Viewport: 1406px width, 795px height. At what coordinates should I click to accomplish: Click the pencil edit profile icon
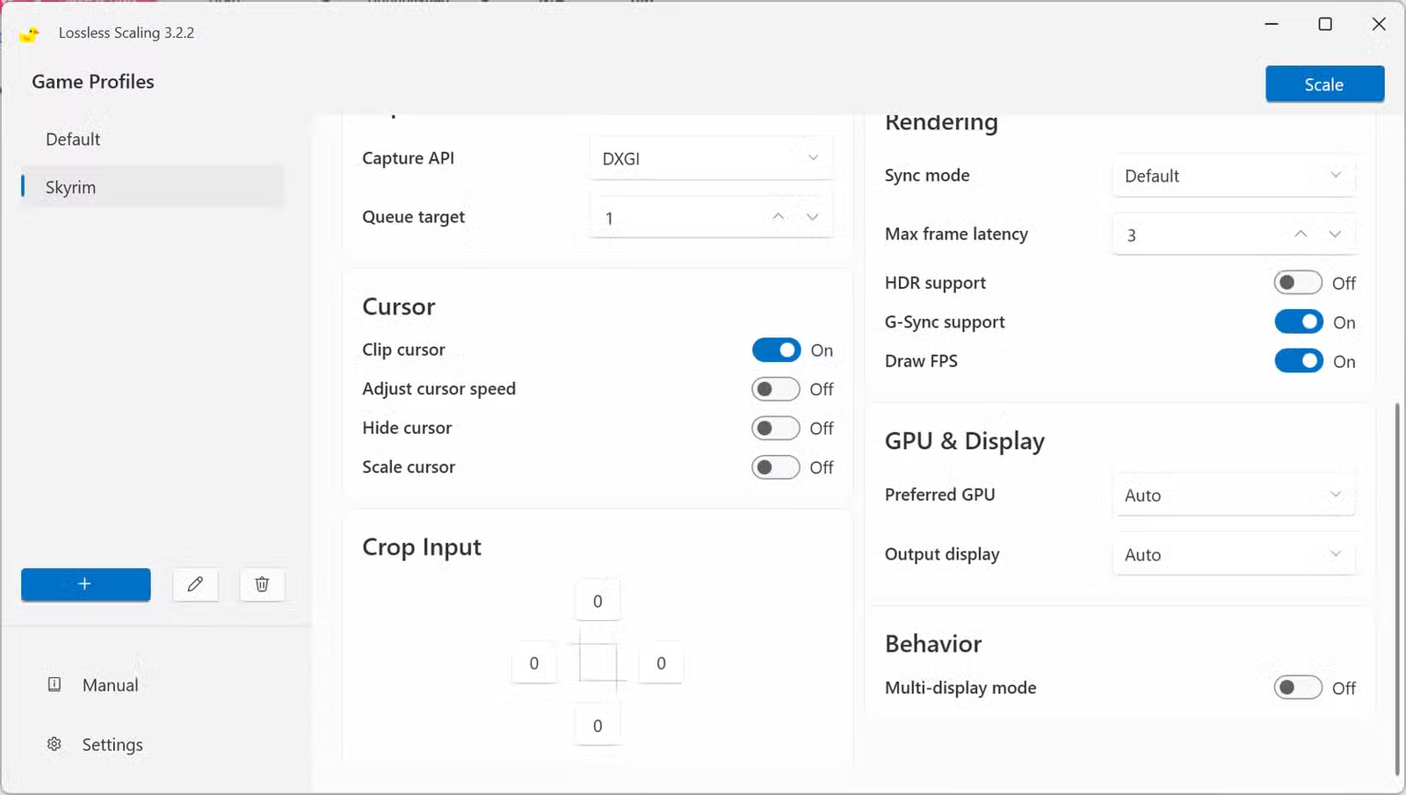pyautogui.click(x=195, y=584)
